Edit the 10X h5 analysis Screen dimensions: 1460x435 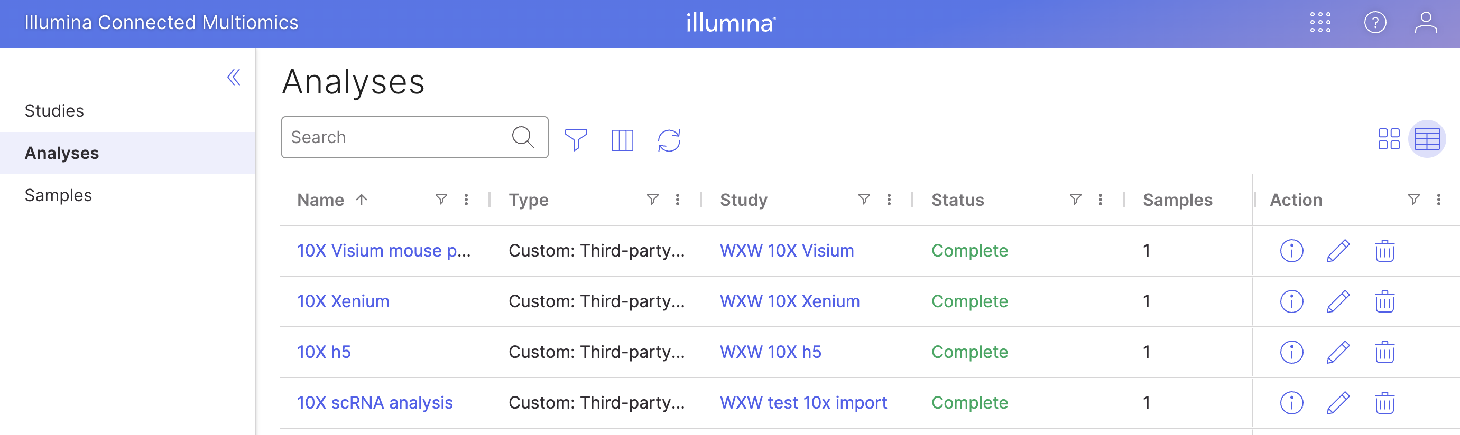click(1337, 352)
